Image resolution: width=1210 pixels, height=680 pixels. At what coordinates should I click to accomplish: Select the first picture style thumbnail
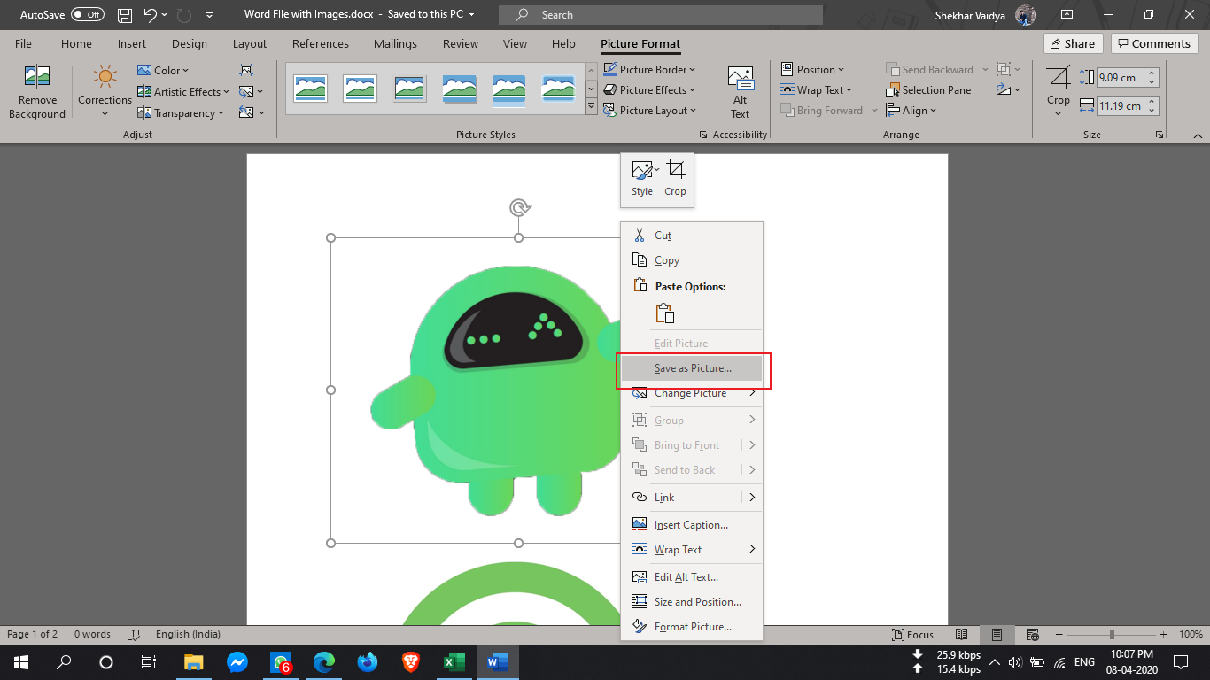(x=310, y=88)
